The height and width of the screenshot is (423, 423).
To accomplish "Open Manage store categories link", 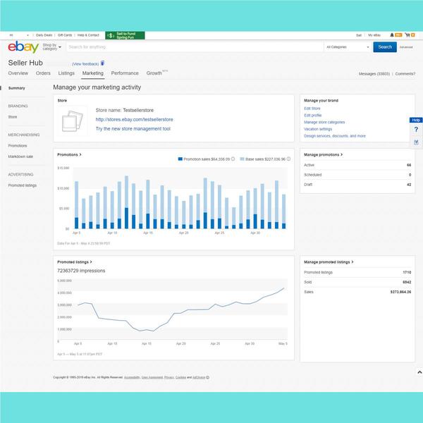I will pos(324,122).
